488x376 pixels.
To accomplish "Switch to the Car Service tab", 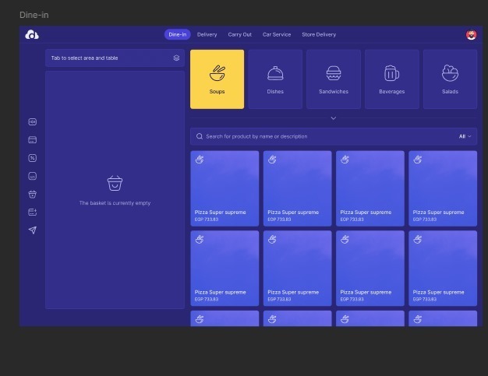I will [x=276, y=34].
